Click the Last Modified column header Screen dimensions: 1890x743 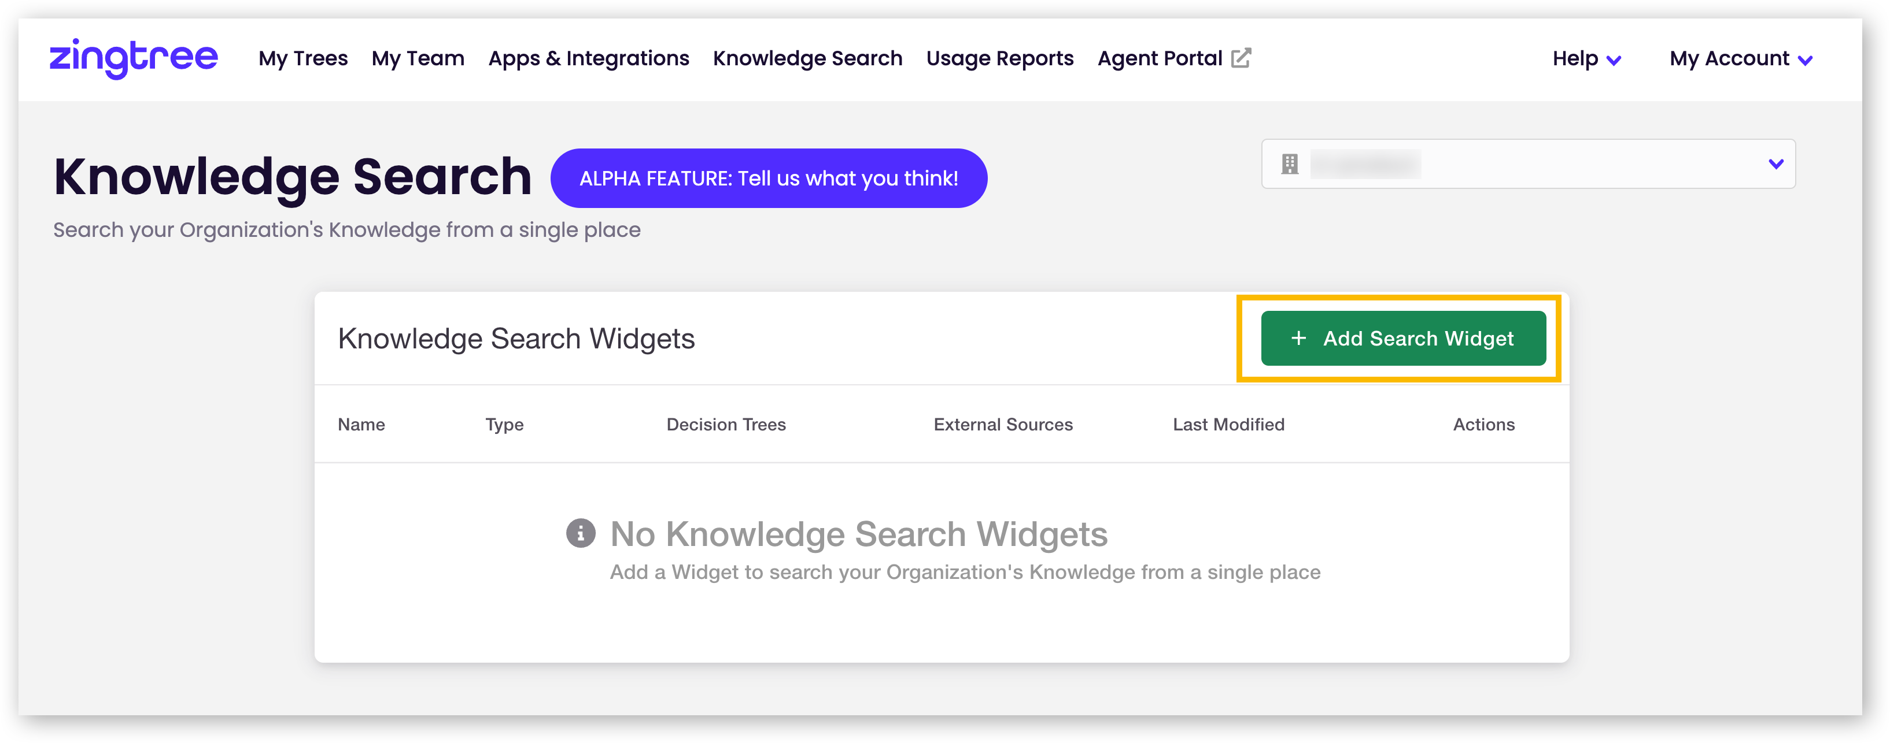click(x=1228, y=424)
